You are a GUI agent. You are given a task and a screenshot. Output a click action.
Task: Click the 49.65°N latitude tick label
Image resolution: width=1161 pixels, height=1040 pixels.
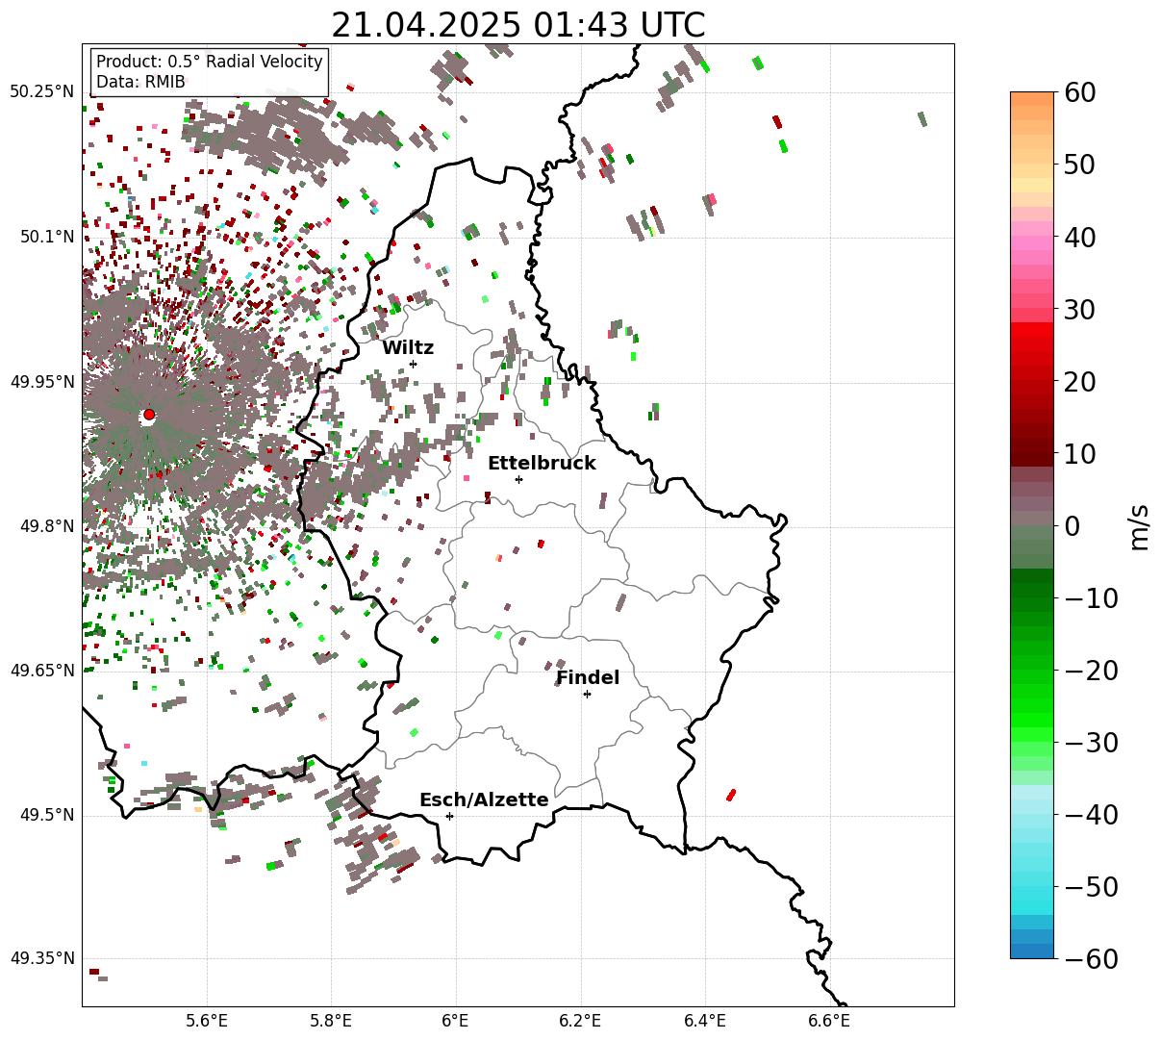coord(41,671)
